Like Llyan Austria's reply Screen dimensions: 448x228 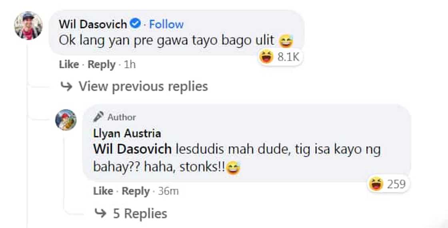pos(103,191)
